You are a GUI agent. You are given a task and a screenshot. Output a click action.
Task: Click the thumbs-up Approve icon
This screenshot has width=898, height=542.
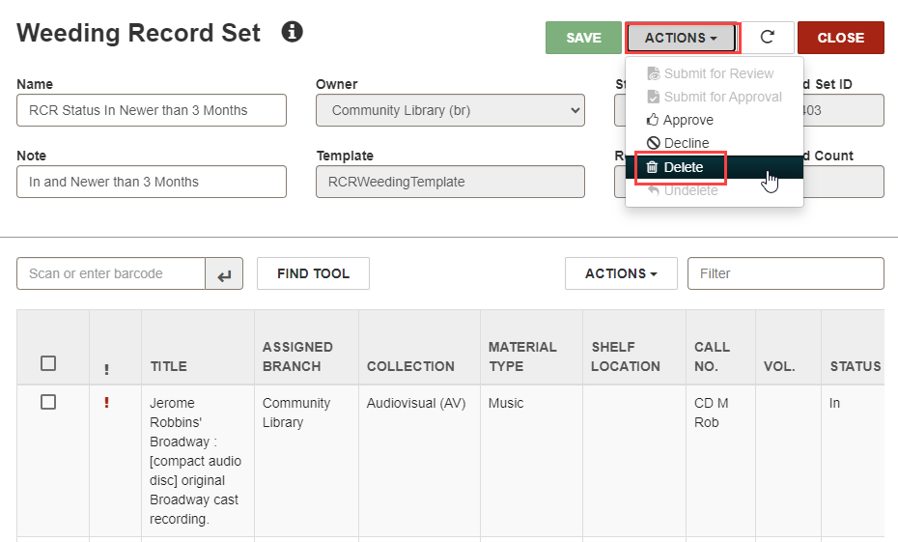tap(653, 119)
